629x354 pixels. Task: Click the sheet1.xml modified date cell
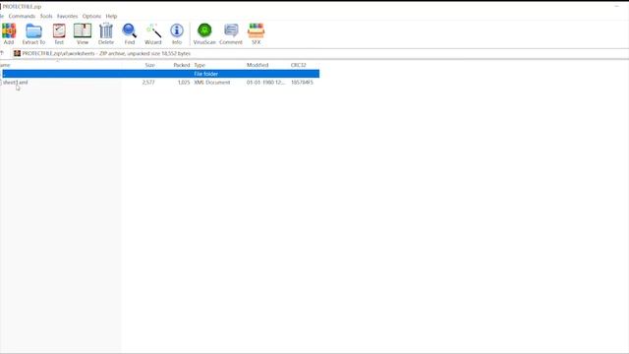(265, 83)
